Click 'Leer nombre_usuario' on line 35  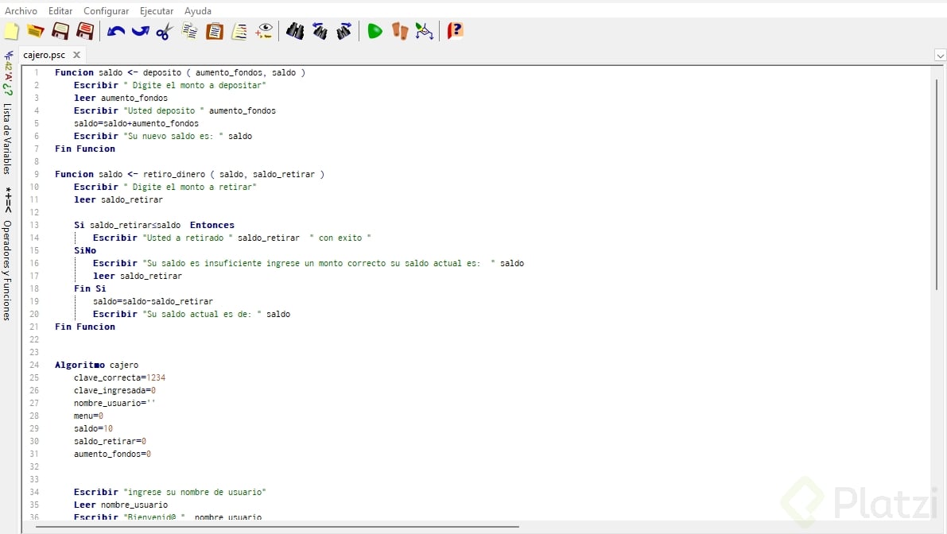pos(121,505)
